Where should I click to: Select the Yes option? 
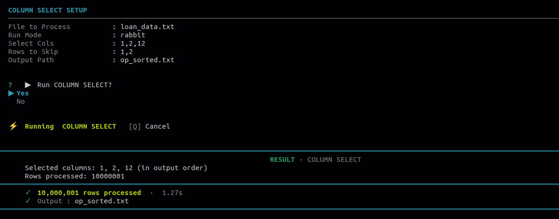click(23, 93)
